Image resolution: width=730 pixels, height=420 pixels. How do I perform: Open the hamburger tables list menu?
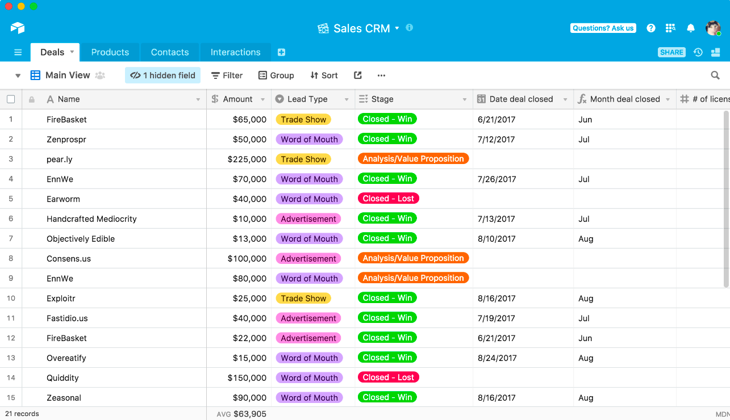(18, 52)
